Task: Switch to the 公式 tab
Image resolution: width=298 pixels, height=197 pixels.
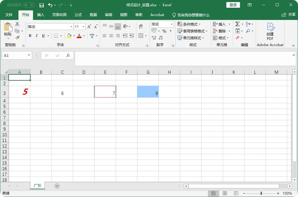Action: 78,15
